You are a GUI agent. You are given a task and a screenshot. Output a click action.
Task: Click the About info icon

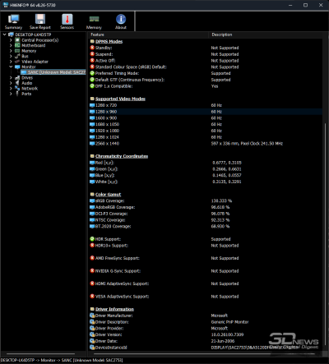click(x=121, y=19)
